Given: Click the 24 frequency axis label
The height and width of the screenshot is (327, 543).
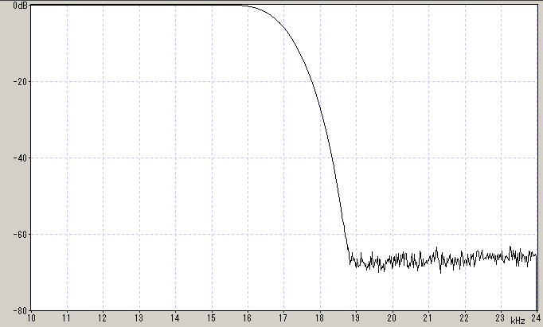Looking at the screenshot, I should [x=537, y=318].
